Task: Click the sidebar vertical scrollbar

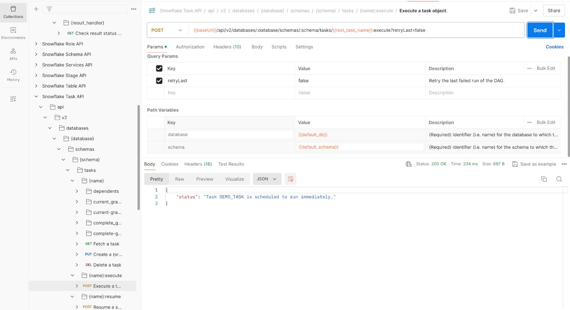Action: tap(139, 157)
